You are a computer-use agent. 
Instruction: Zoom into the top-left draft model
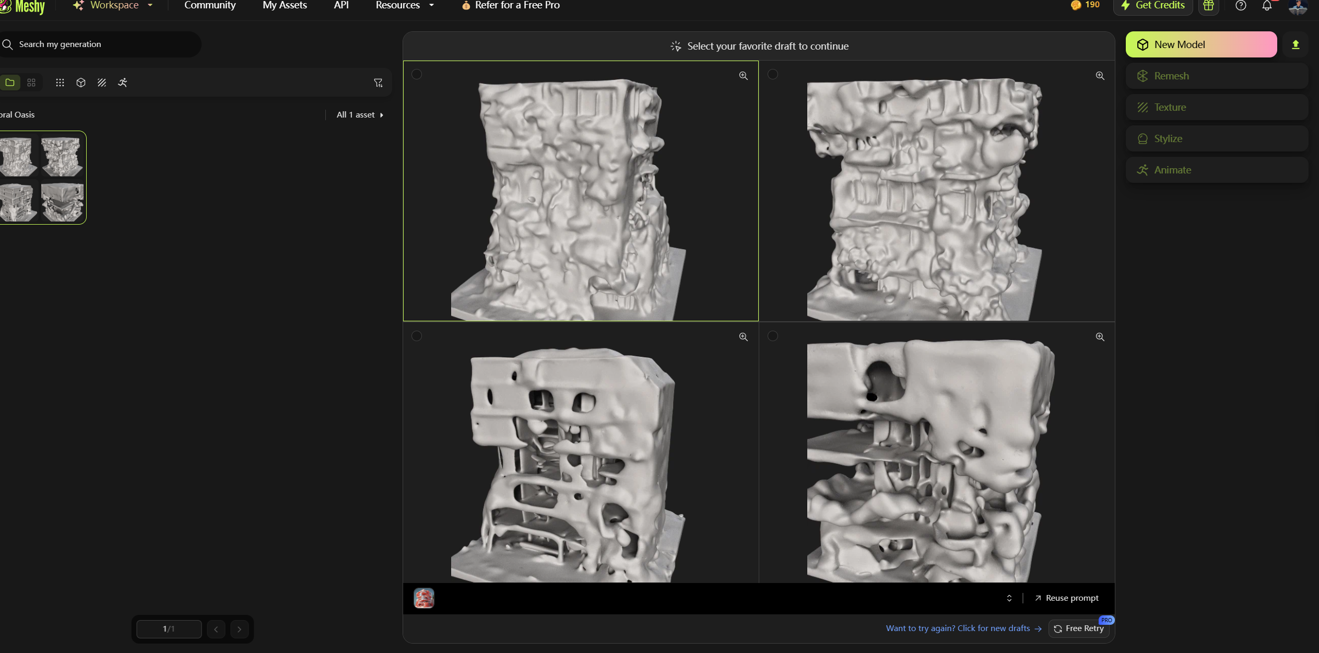[743, 76]
